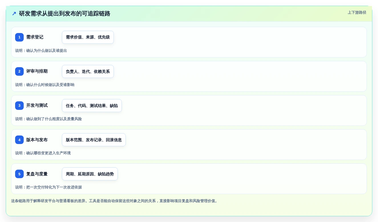Click the step 3 number badge
This screenshot has height=222, width=378.
[x=19, y=106]
